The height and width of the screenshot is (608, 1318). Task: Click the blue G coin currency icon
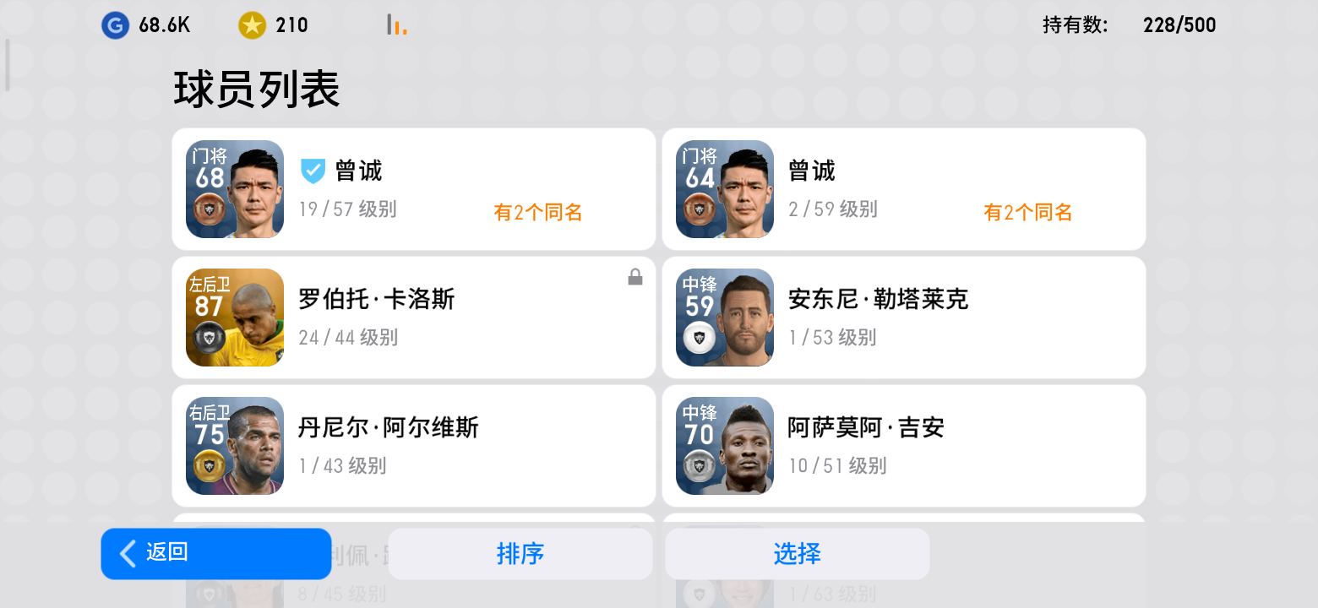click(115, 25)
